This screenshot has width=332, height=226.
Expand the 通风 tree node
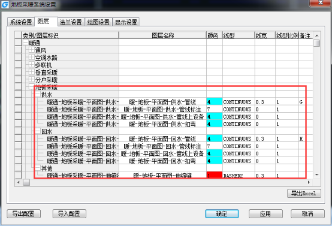pyautogui.click(x=32, y=50)
